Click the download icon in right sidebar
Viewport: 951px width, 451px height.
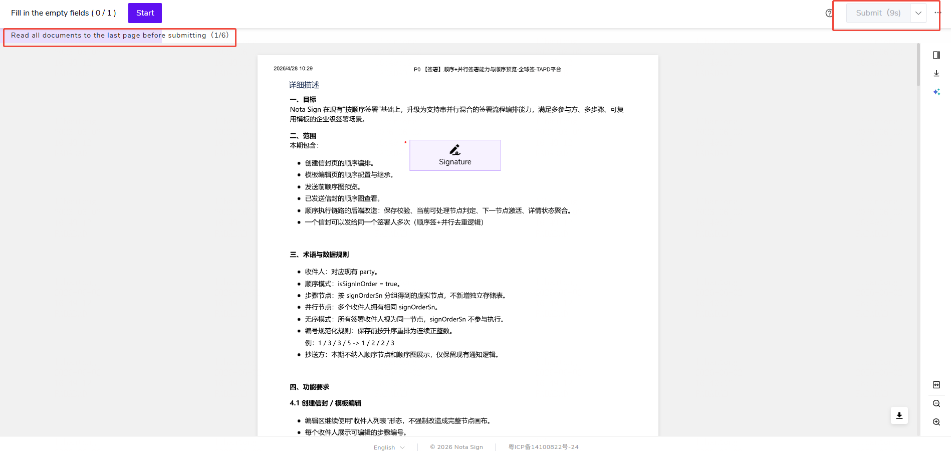[x=936, y=74]
